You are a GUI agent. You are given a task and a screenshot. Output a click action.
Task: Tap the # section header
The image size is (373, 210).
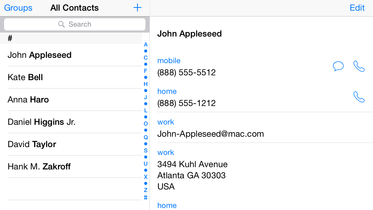click(10, 38)
